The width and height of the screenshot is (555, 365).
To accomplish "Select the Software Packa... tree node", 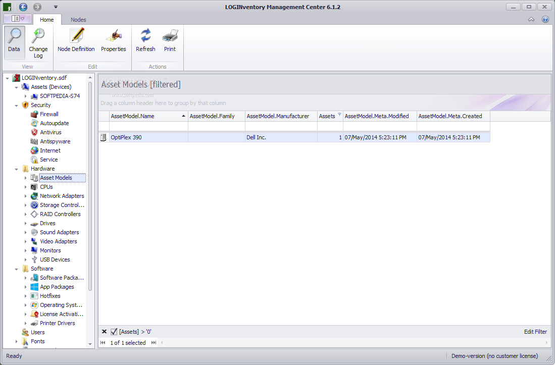I will (62, 278).
